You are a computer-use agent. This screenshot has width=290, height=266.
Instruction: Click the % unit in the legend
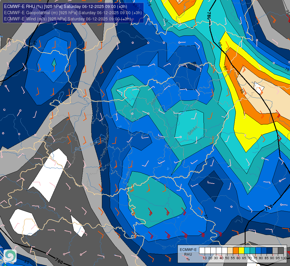tap(188, 259)
